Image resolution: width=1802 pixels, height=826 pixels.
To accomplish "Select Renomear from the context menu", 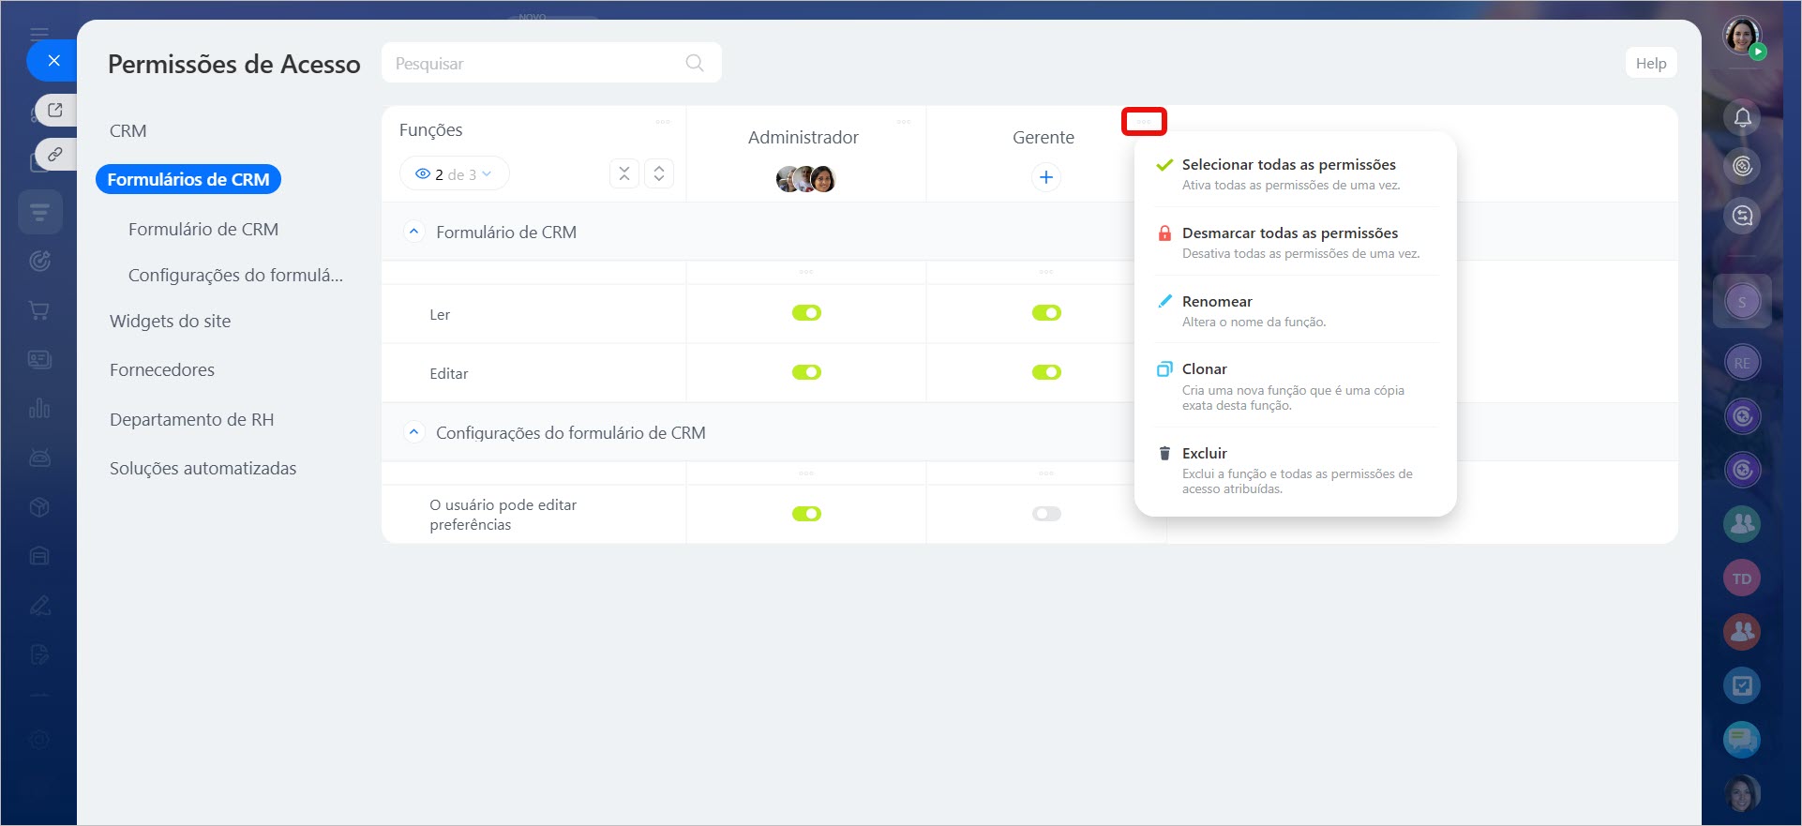I will (x=1216, y=301).
